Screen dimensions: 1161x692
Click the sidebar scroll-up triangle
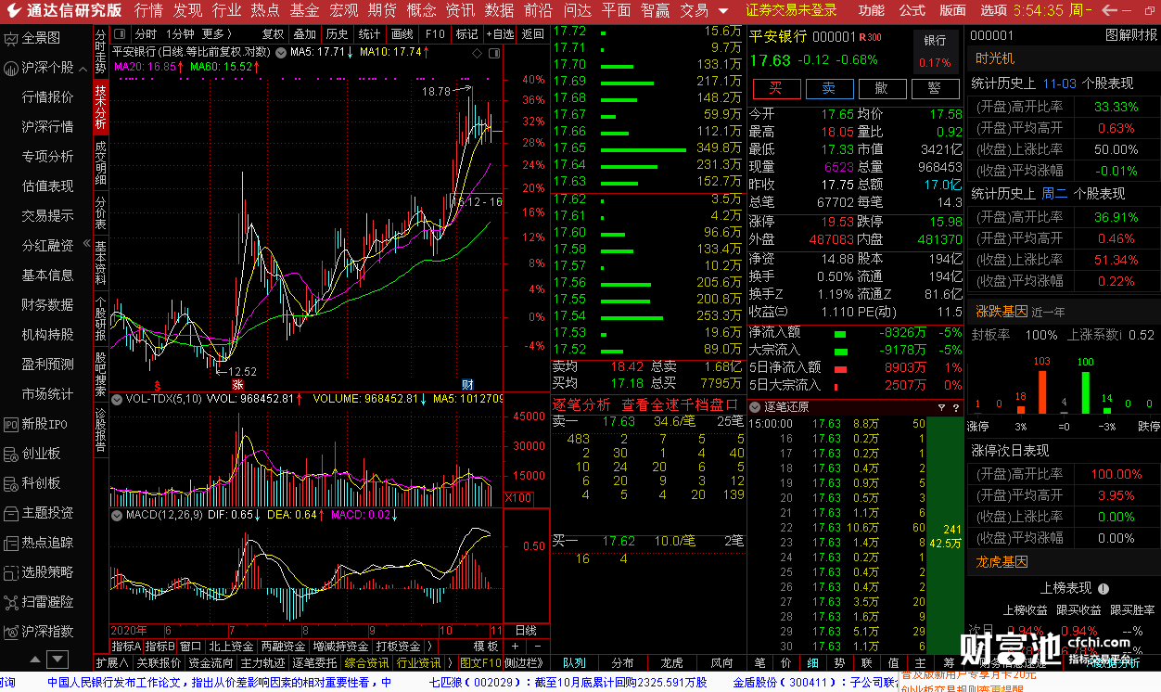[35, 661]
